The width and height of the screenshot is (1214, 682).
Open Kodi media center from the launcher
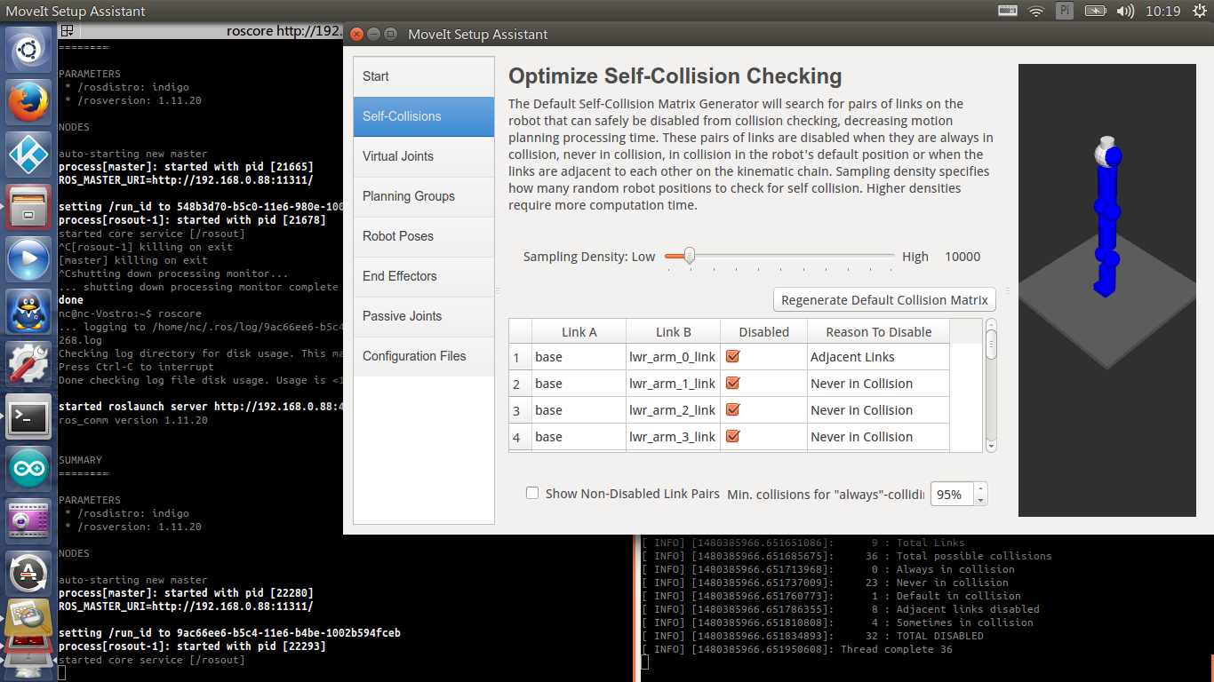(x=29, y=155)
